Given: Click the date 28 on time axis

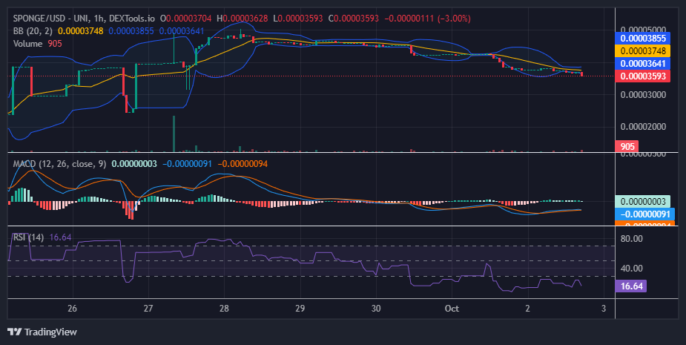Looking at the screenshot, I should coord(224,308).
